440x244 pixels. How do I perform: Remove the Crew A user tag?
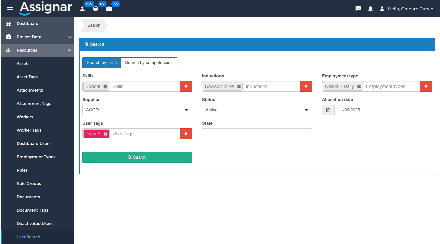(x=105, y=134)
